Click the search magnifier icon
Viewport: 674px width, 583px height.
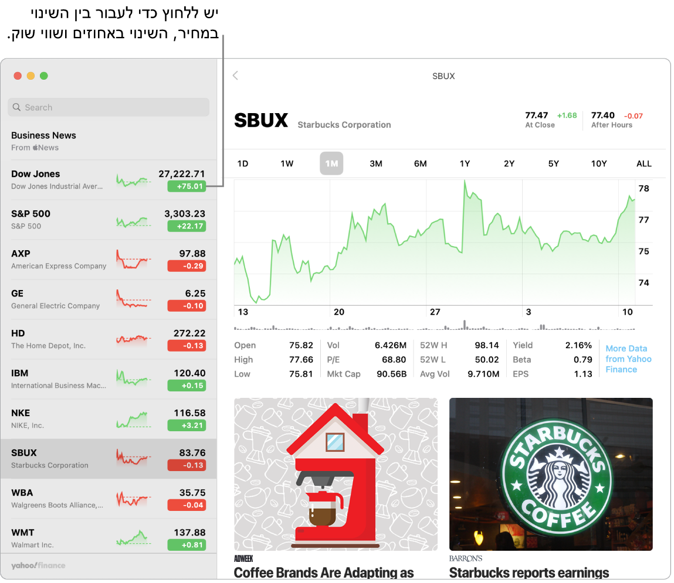pos(17,107)
